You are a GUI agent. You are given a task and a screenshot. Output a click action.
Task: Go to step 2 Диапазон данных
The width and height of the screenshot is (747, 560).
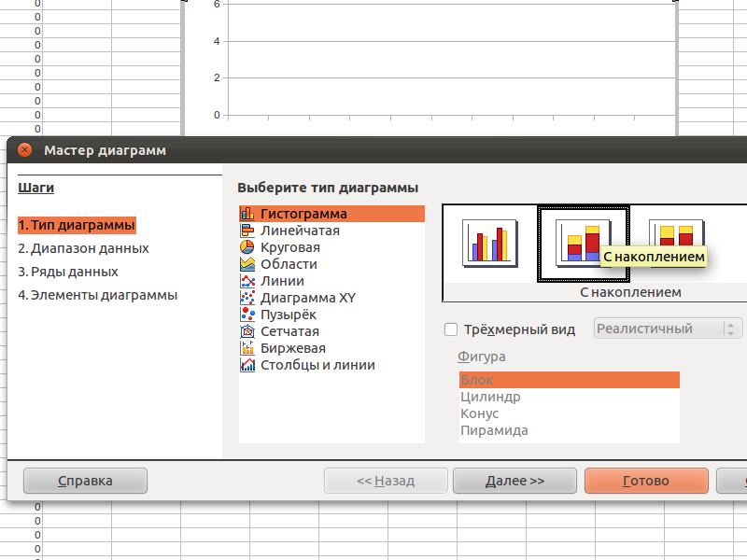(x=83, y=248)
